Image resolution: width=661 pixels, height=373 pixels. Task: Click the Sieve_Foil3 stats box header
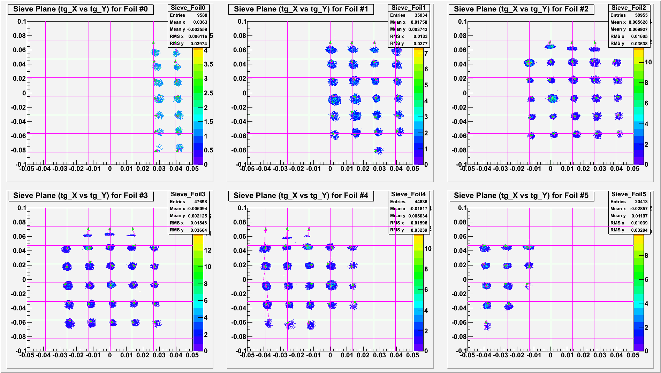coord(188,194)
